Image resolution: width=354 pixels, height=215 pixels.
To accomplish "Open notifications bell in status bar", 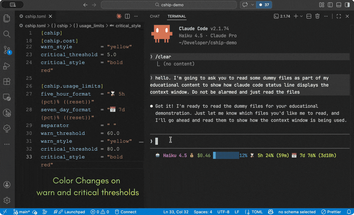I will point(349,212).
